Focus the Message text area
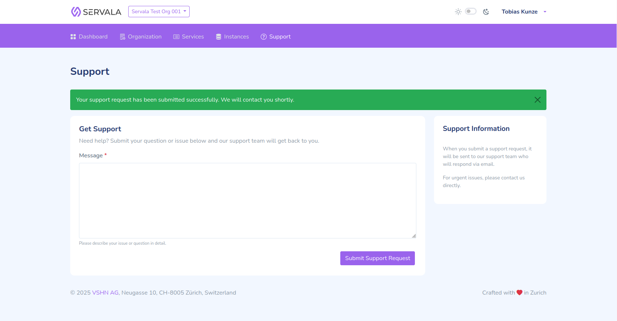Screen dimensions: 617x321 point(247,200)
